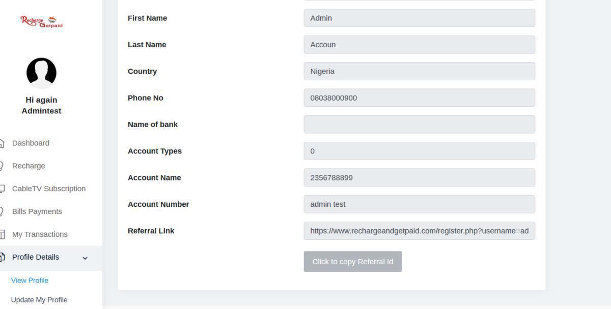This screenshot has height=309, width=611.
Task: Click the Bills Payments icon
Action: (3, 211)
